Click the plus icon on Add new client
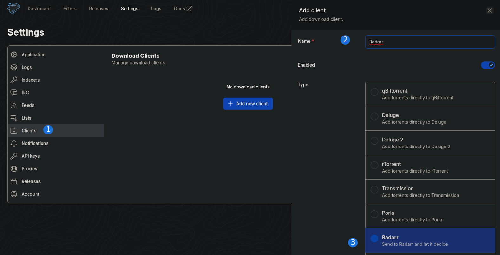 pyautogui.click(x=231, y=104)
